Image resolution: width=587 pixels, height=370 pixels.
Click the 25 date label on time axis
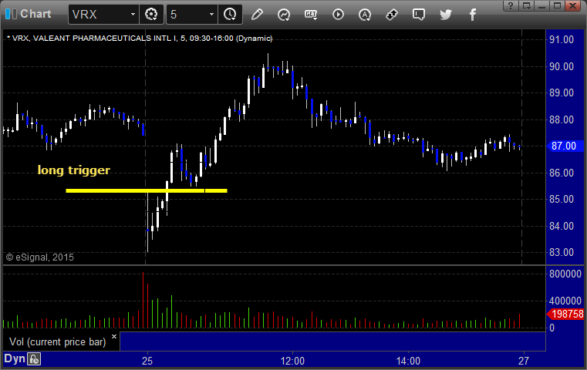tap(147, 361)
